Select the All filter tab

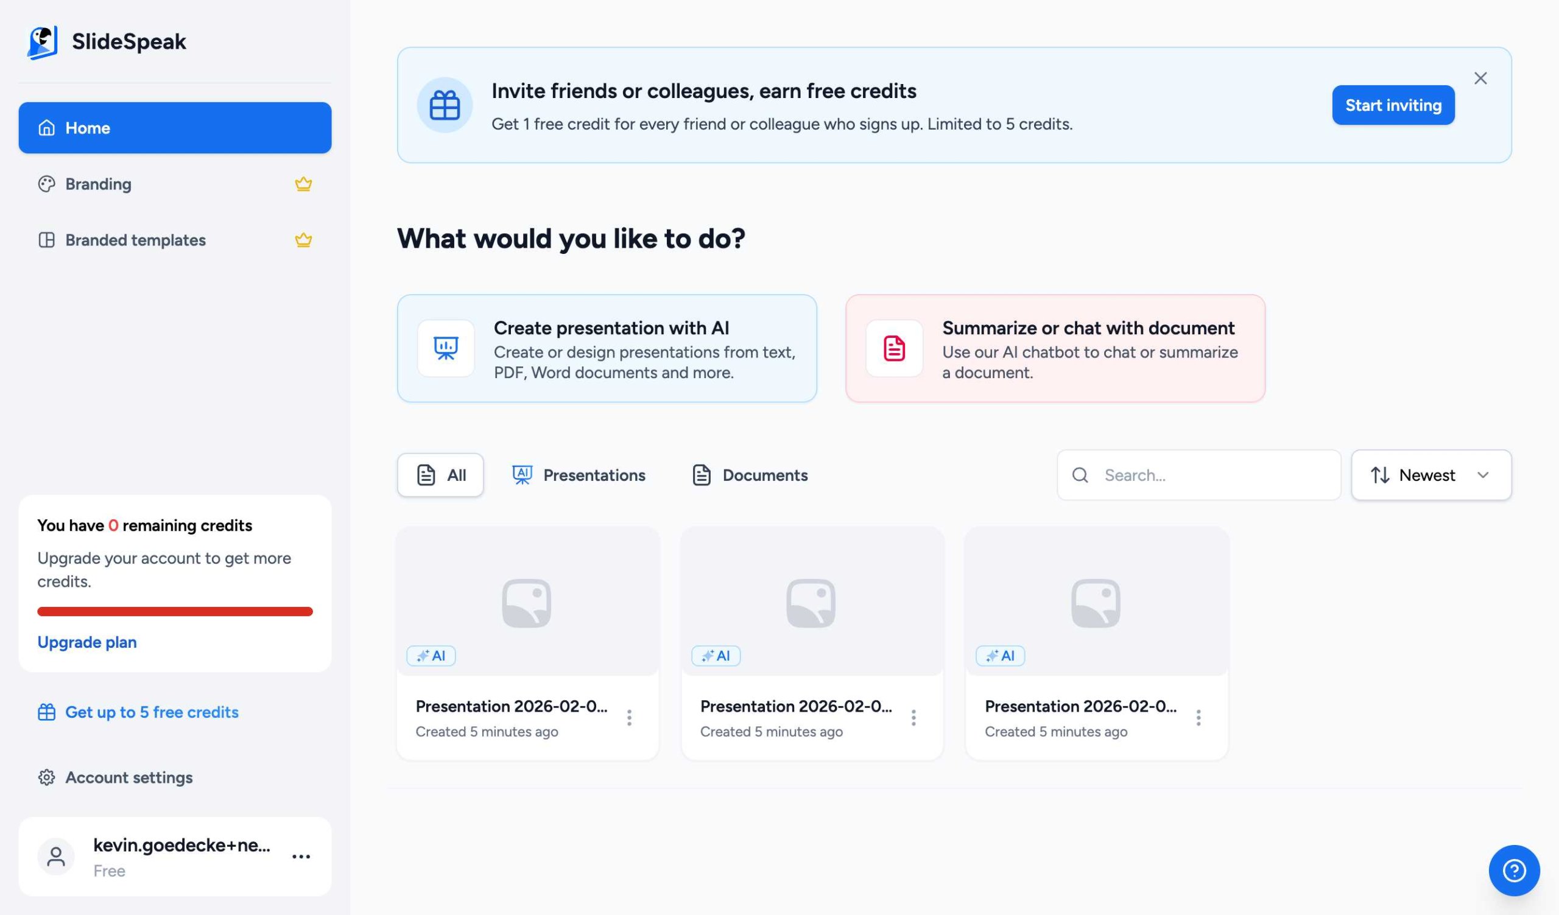pos(440,475)
